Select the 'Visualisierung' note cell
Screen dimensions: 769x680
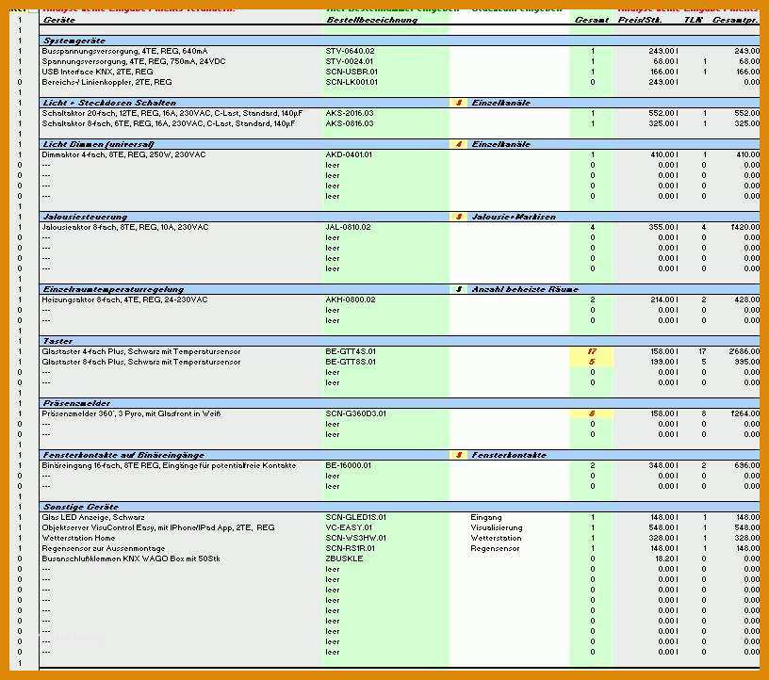pyautogui.click(x=497, y=527)
